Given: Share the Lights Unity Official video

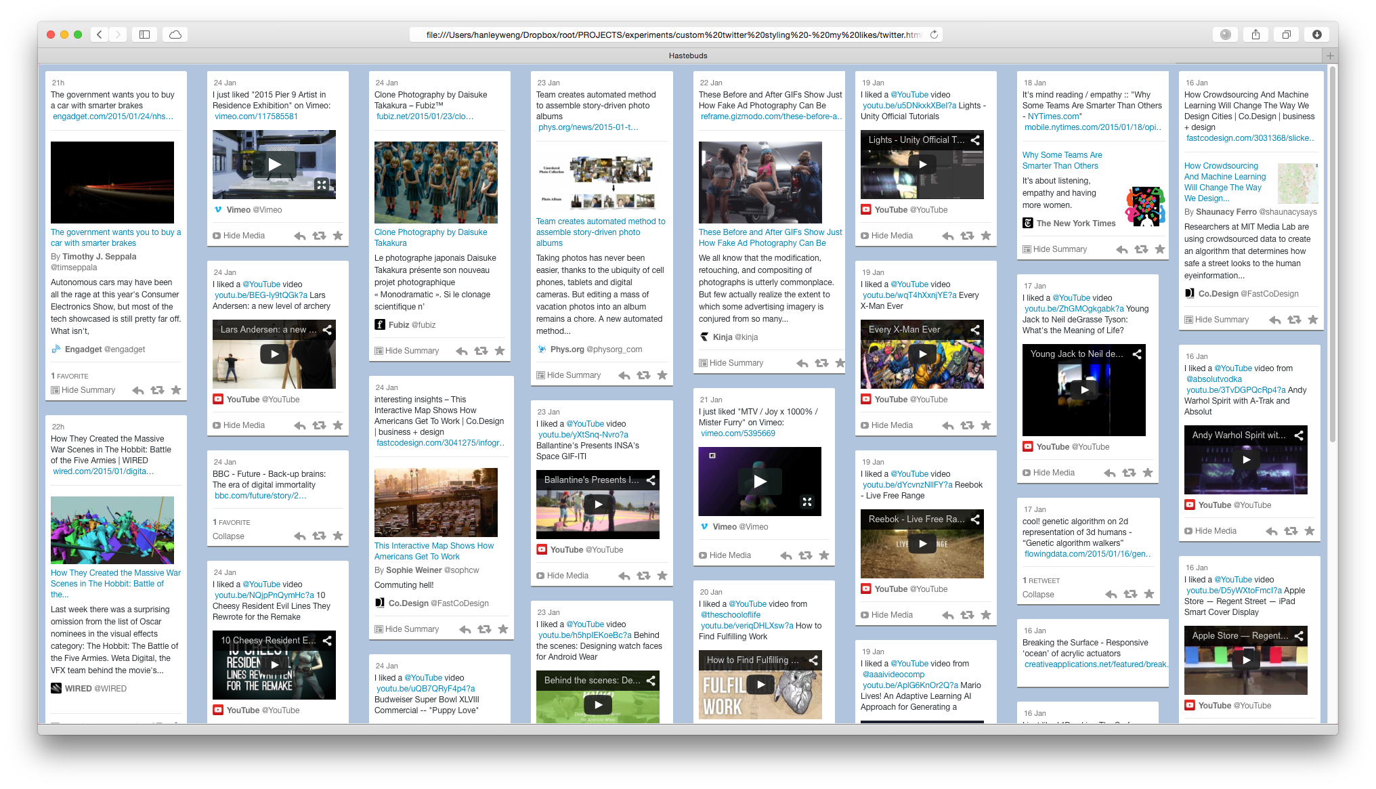Looking at the screenshot, I should 975,140.
